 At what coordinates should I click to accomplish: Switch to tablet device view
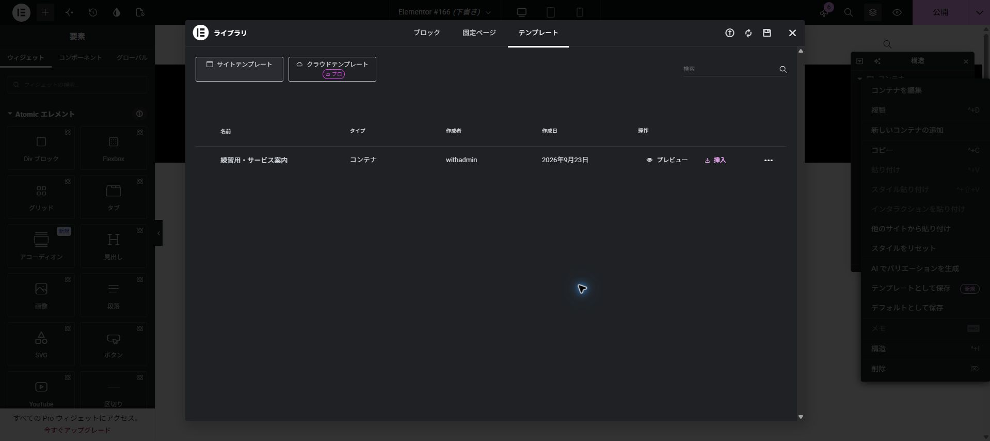[551, 12]
